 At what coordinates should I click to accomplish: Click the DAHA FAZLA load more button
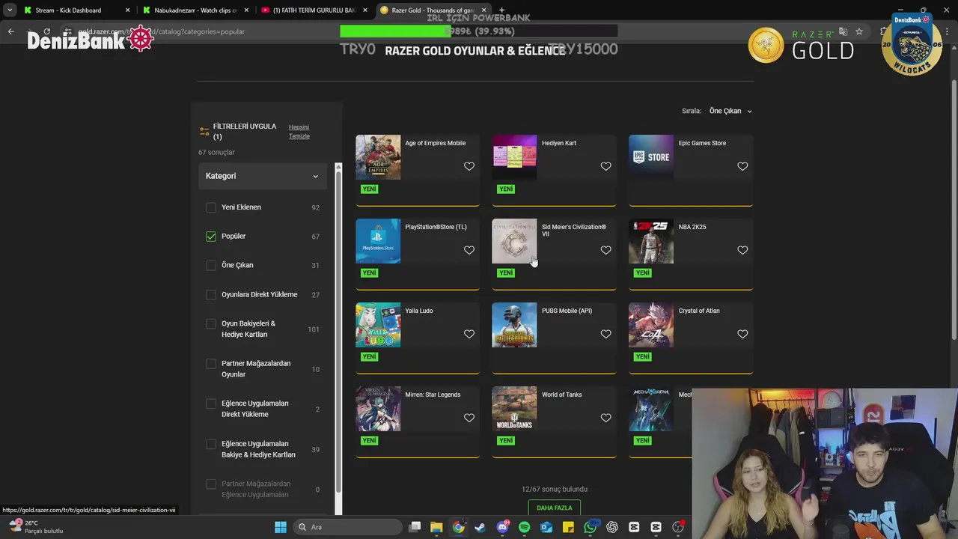pos(554,508)
